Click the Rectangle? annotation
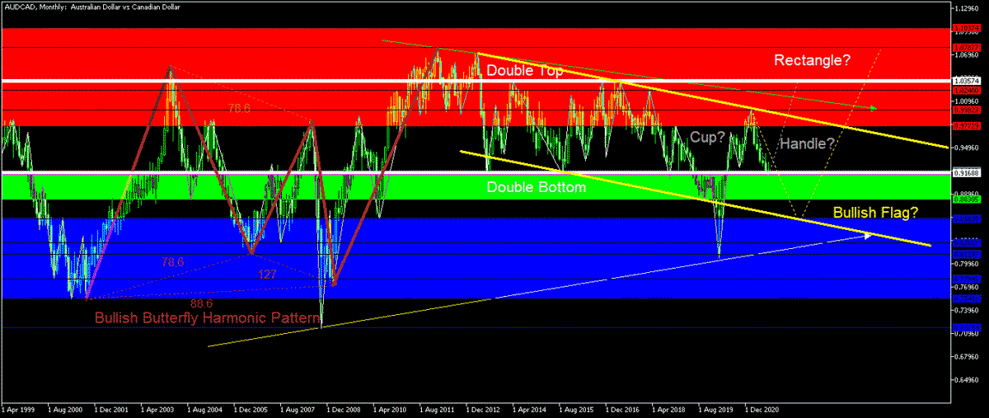Screen dimensions: 989x418 tap(812, 60)
